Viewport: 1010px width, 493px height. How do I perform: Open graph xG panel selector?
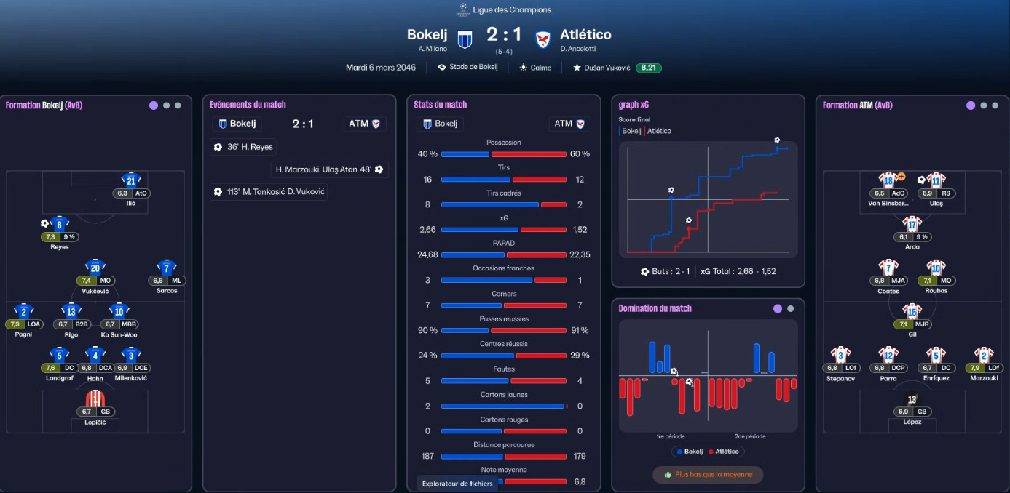coord(634,105)
